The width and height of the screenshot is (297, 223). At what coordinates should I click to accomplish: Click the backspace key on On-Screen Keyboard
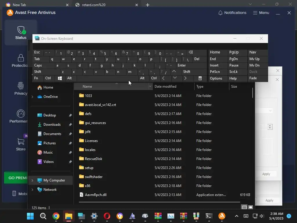point(191,52)
